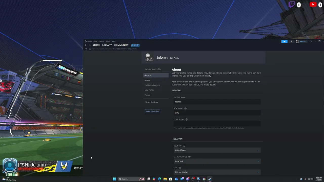Launch Microsoft Edge from the taskbar
The height and width of the screenshot is (182, 324).
tap(159, 179)
